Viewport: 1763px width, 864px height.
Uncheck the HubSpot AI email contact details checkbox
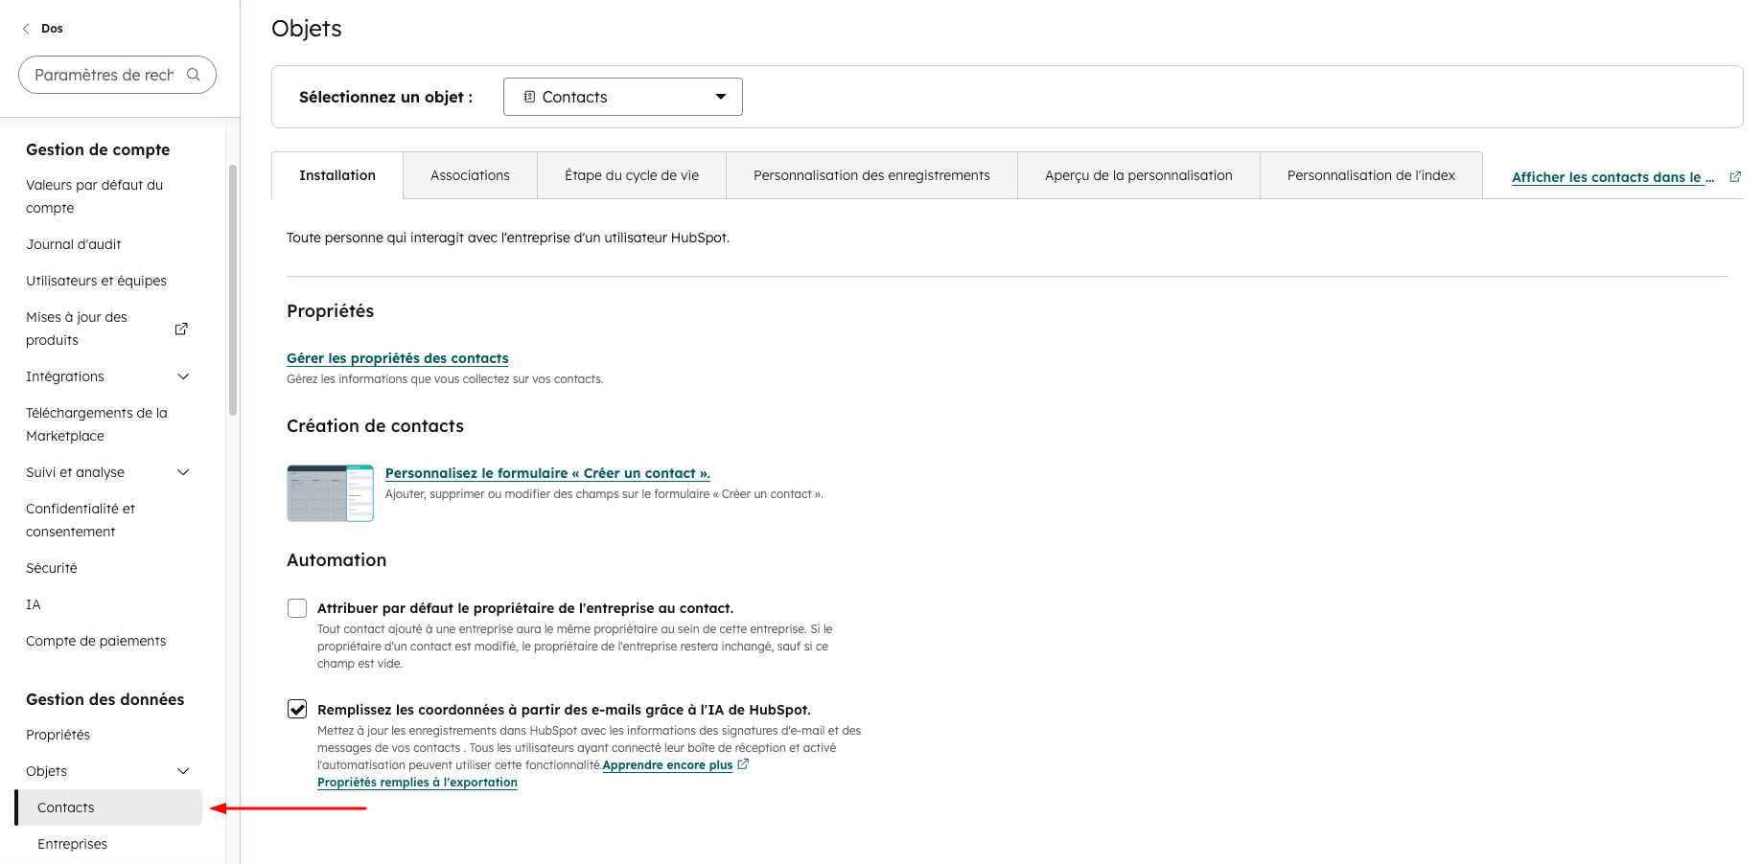pos(297,709)
